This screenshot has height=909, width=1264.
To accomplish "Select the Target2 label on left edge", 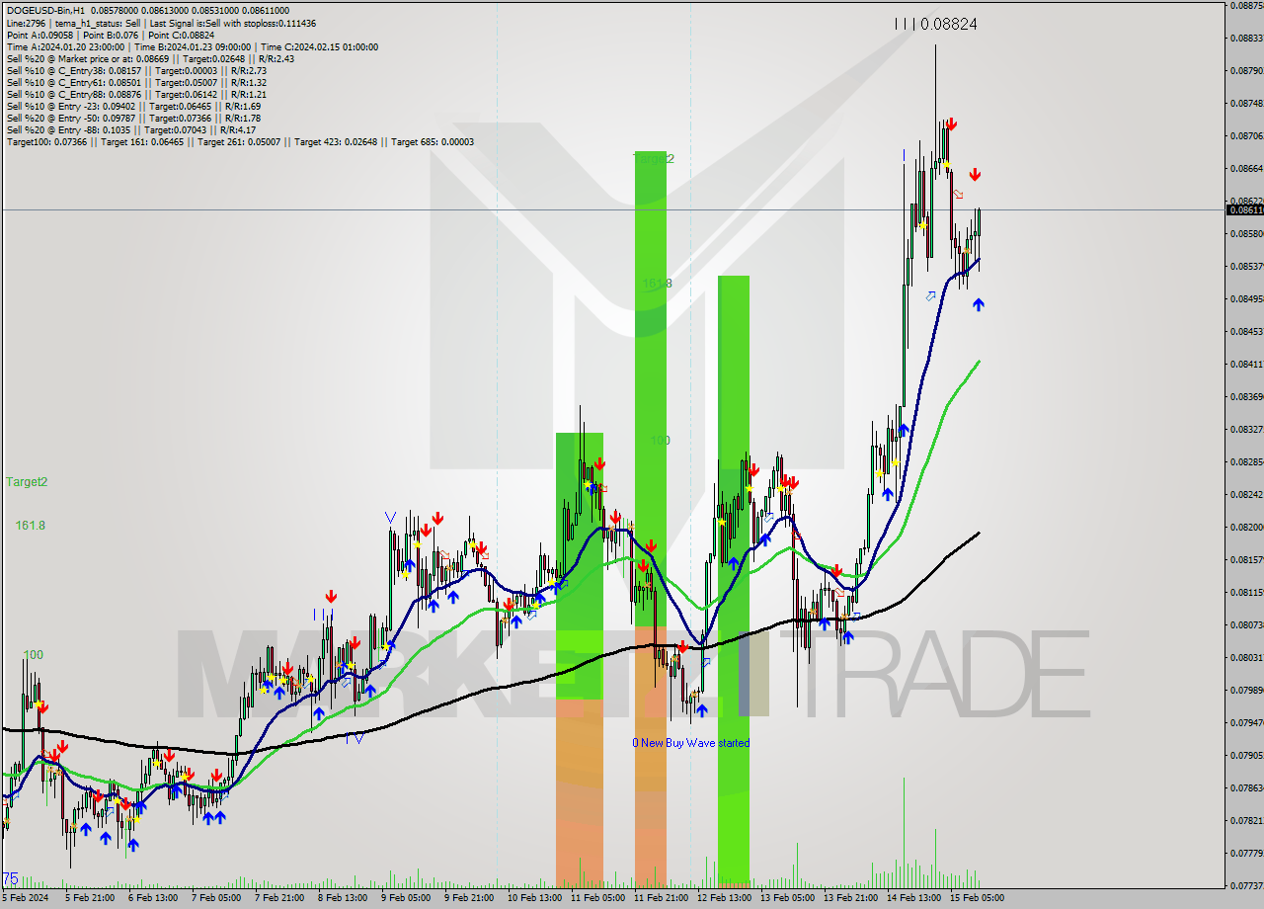I will tap(27, 482).
